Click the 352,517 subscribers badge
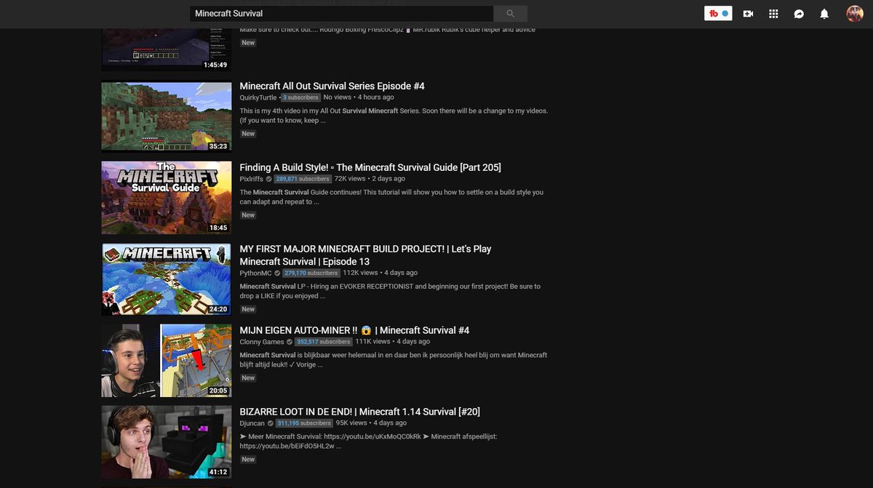 [323, 341]
